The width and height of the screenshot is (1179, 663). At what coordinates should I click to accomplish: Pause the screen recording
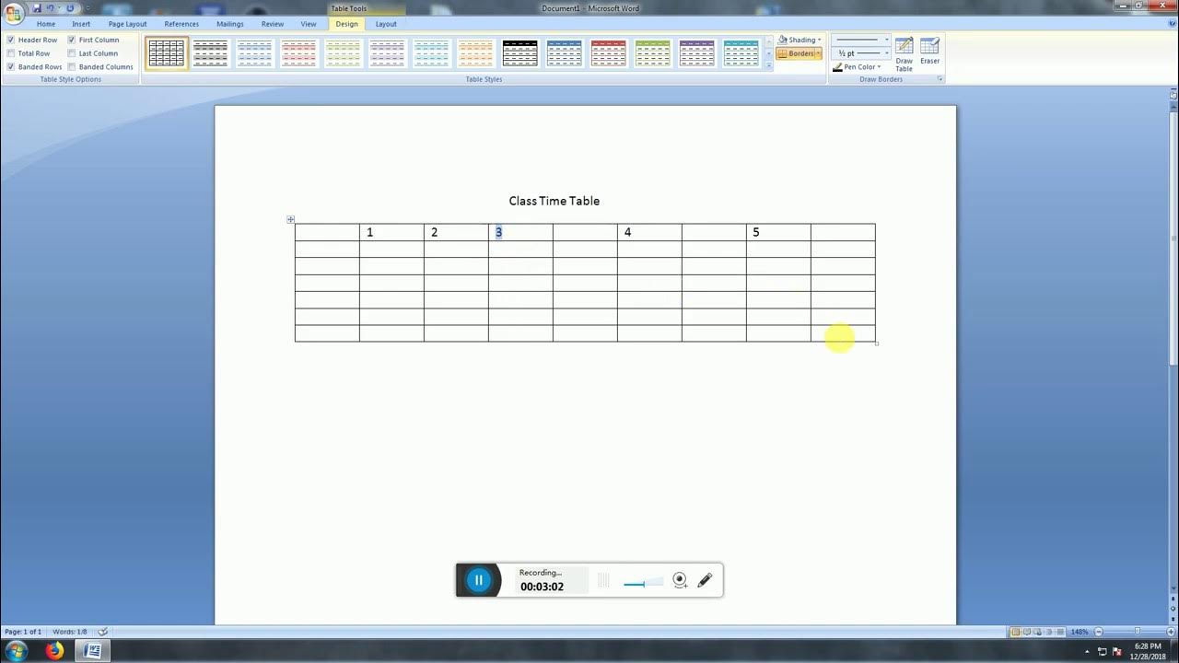[478, 580]
